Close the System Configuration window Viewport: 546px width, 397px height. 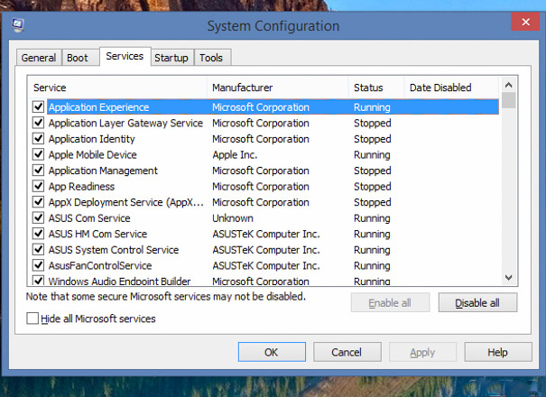(525, 22)
